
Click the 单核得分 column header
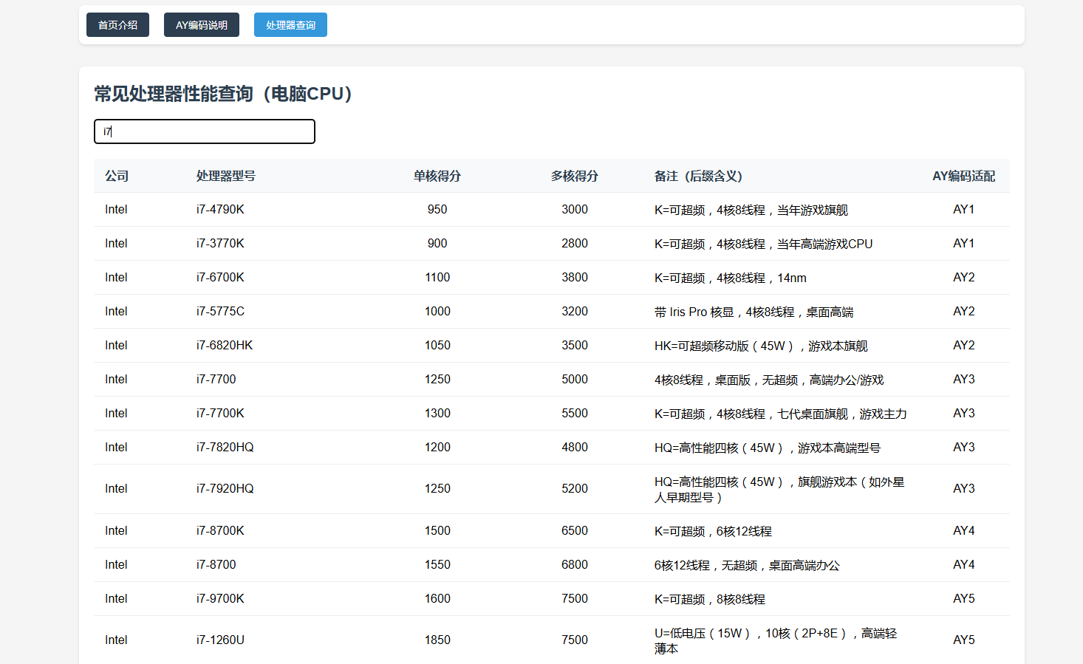437,176
